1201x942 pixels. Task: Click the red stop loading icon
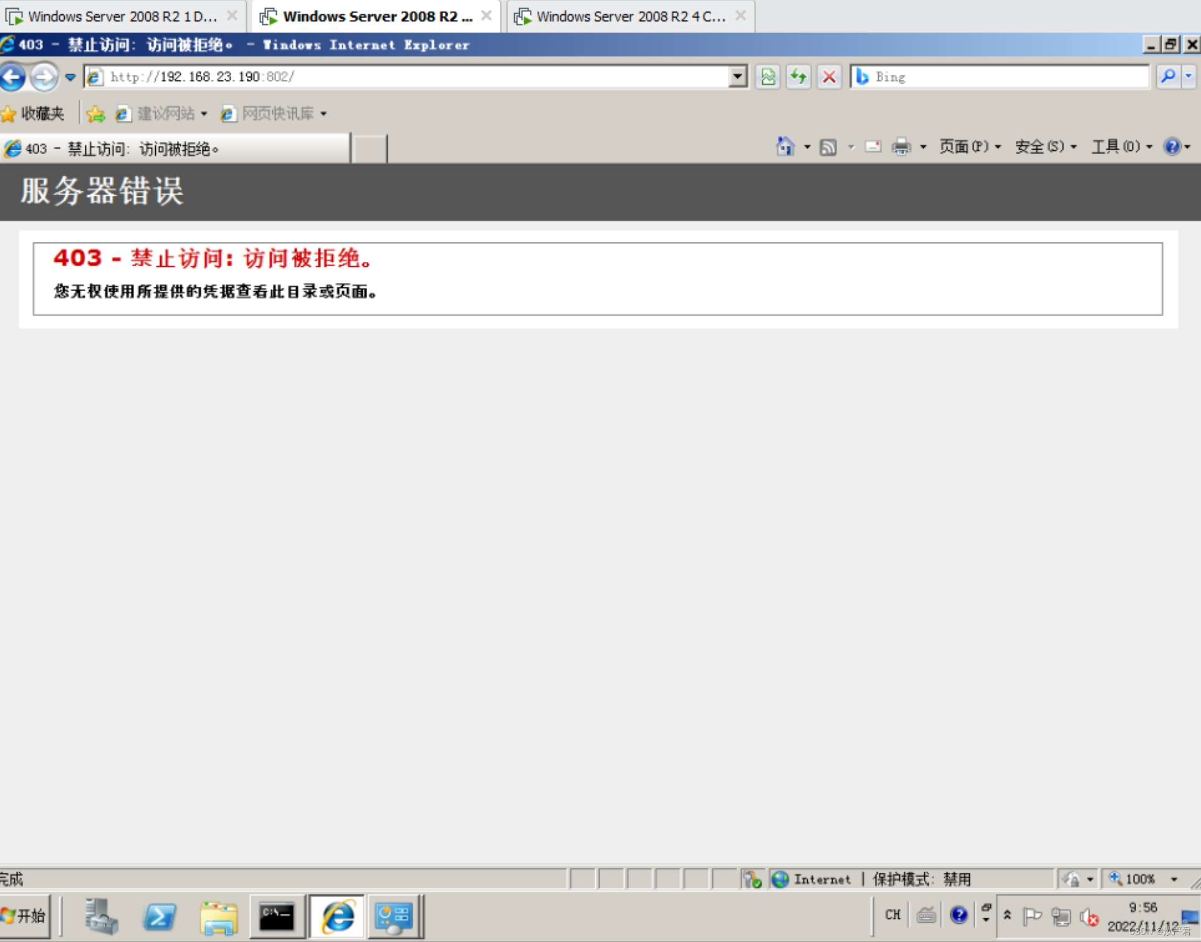point(829,77)
